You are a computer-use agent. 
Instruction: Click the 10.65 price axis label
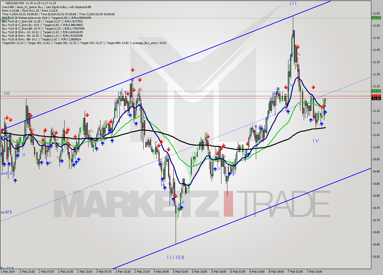376,232
